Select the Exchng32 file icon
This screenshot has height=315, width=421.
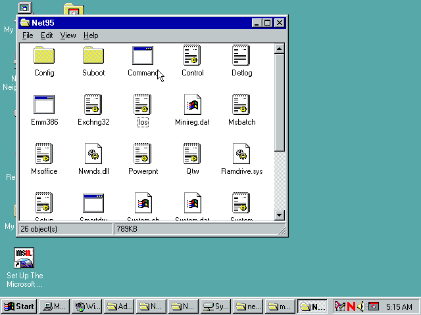[x=93, y=105]
